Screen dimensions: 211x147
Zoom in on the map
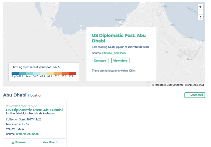200,7
